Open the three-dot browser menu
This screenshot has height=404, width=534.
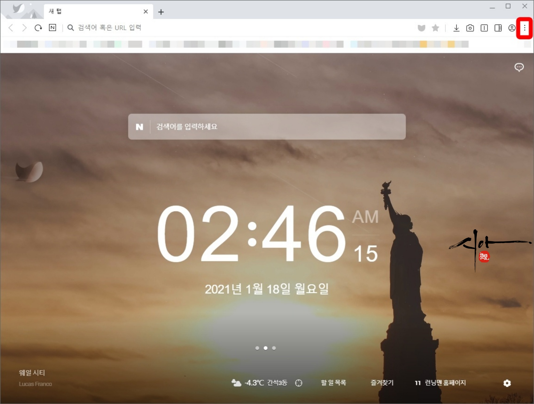point(524,28)
